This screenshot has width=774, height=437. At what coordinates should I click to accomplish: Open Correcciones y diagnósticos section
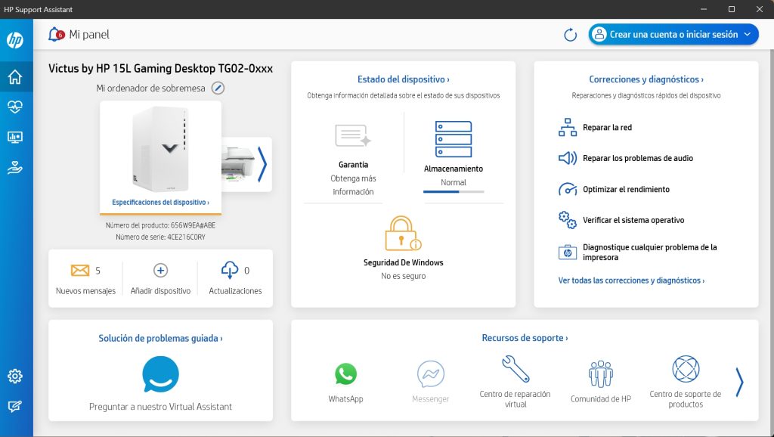coord(646,79)
